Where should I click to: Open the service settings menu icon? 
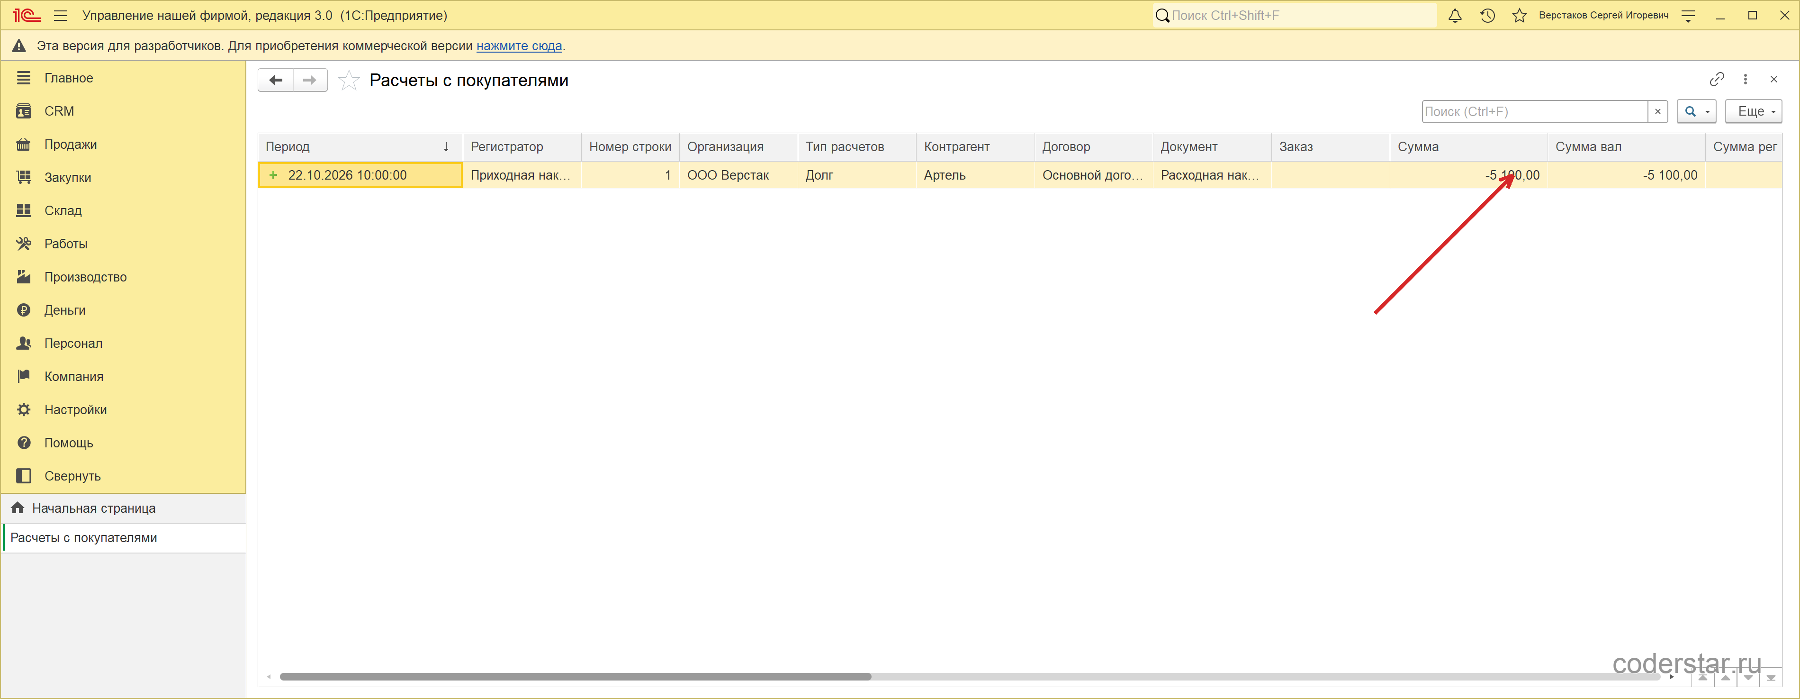pyautogui.click(x=1688, y=15)
